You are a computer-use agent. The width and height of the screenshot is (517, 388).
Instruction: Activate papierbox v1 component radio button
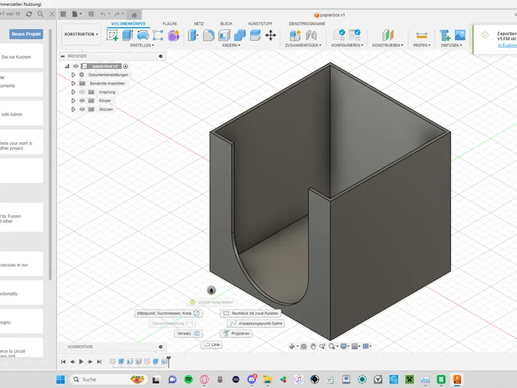coord(125,66)
